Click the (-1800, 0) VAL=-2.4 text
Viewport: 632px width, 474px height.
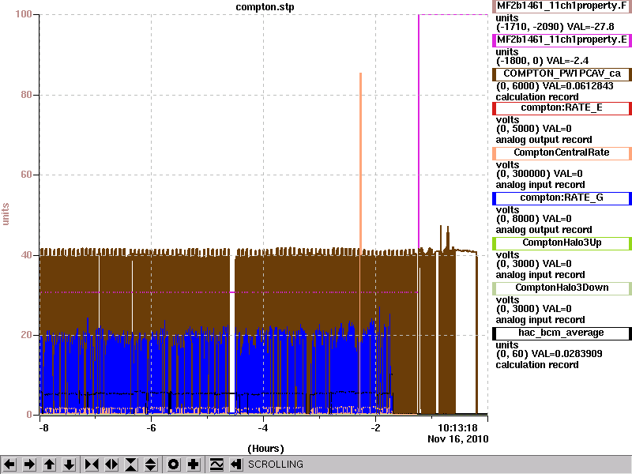542,61
